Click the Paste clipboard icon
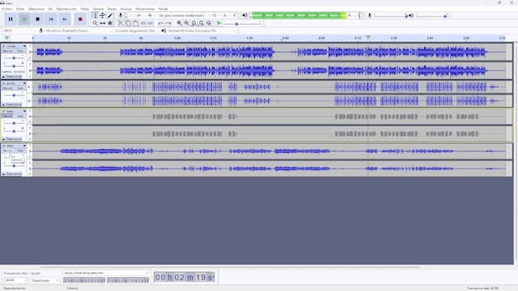Viewport: 518px width, 291px height. click(136, 23)
